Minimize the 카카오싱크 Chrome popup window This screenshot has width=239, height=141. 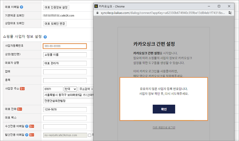(209, 6)
